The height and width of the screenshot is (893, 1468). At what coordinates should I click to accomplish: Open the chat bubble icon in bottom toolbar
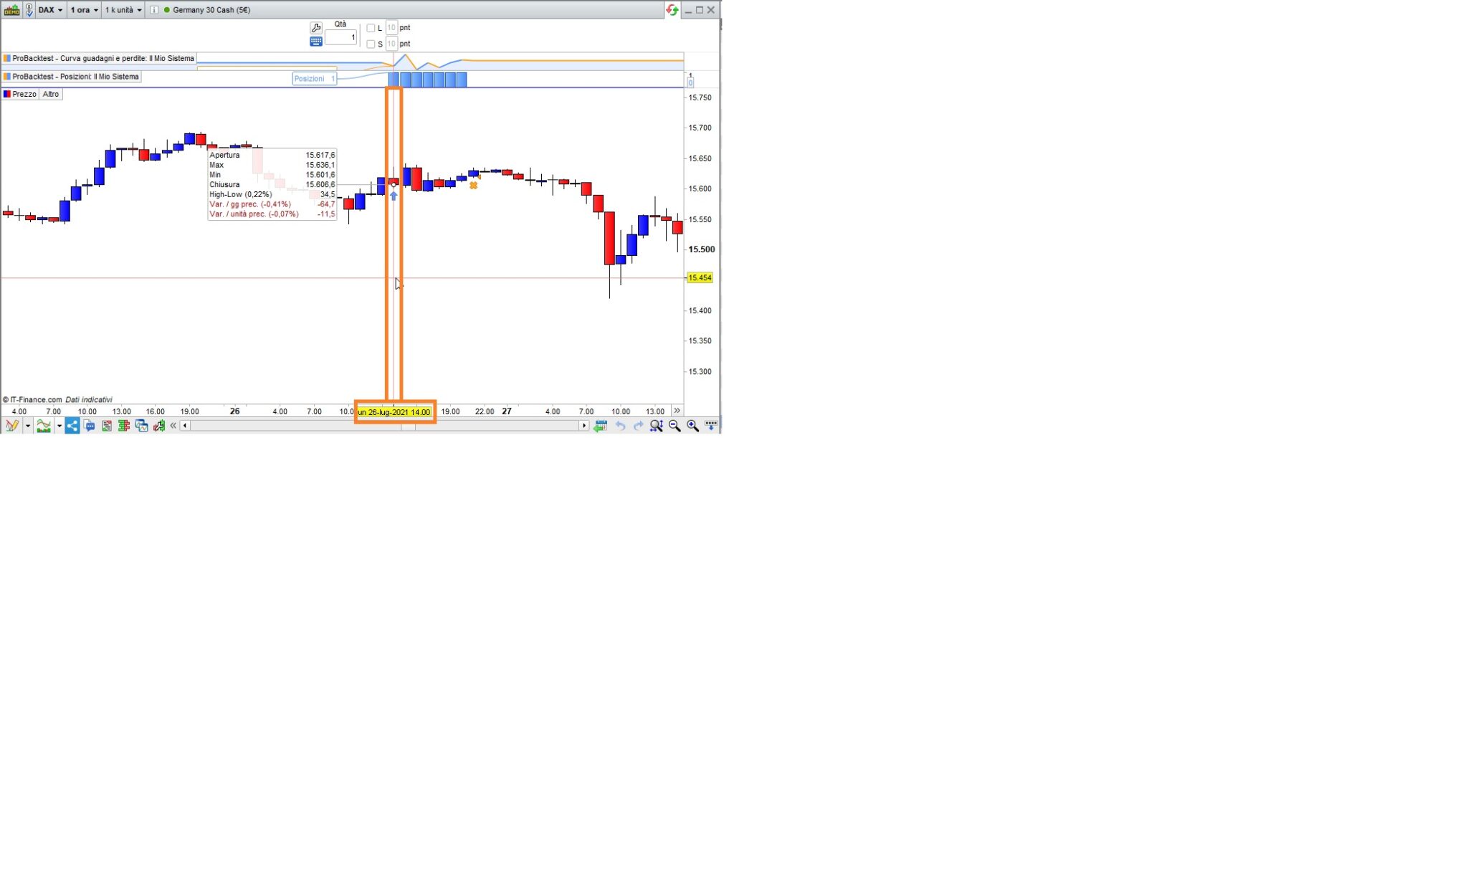90,426
